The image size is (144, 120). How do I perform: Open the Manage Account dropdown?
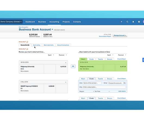tap(120, 35)
